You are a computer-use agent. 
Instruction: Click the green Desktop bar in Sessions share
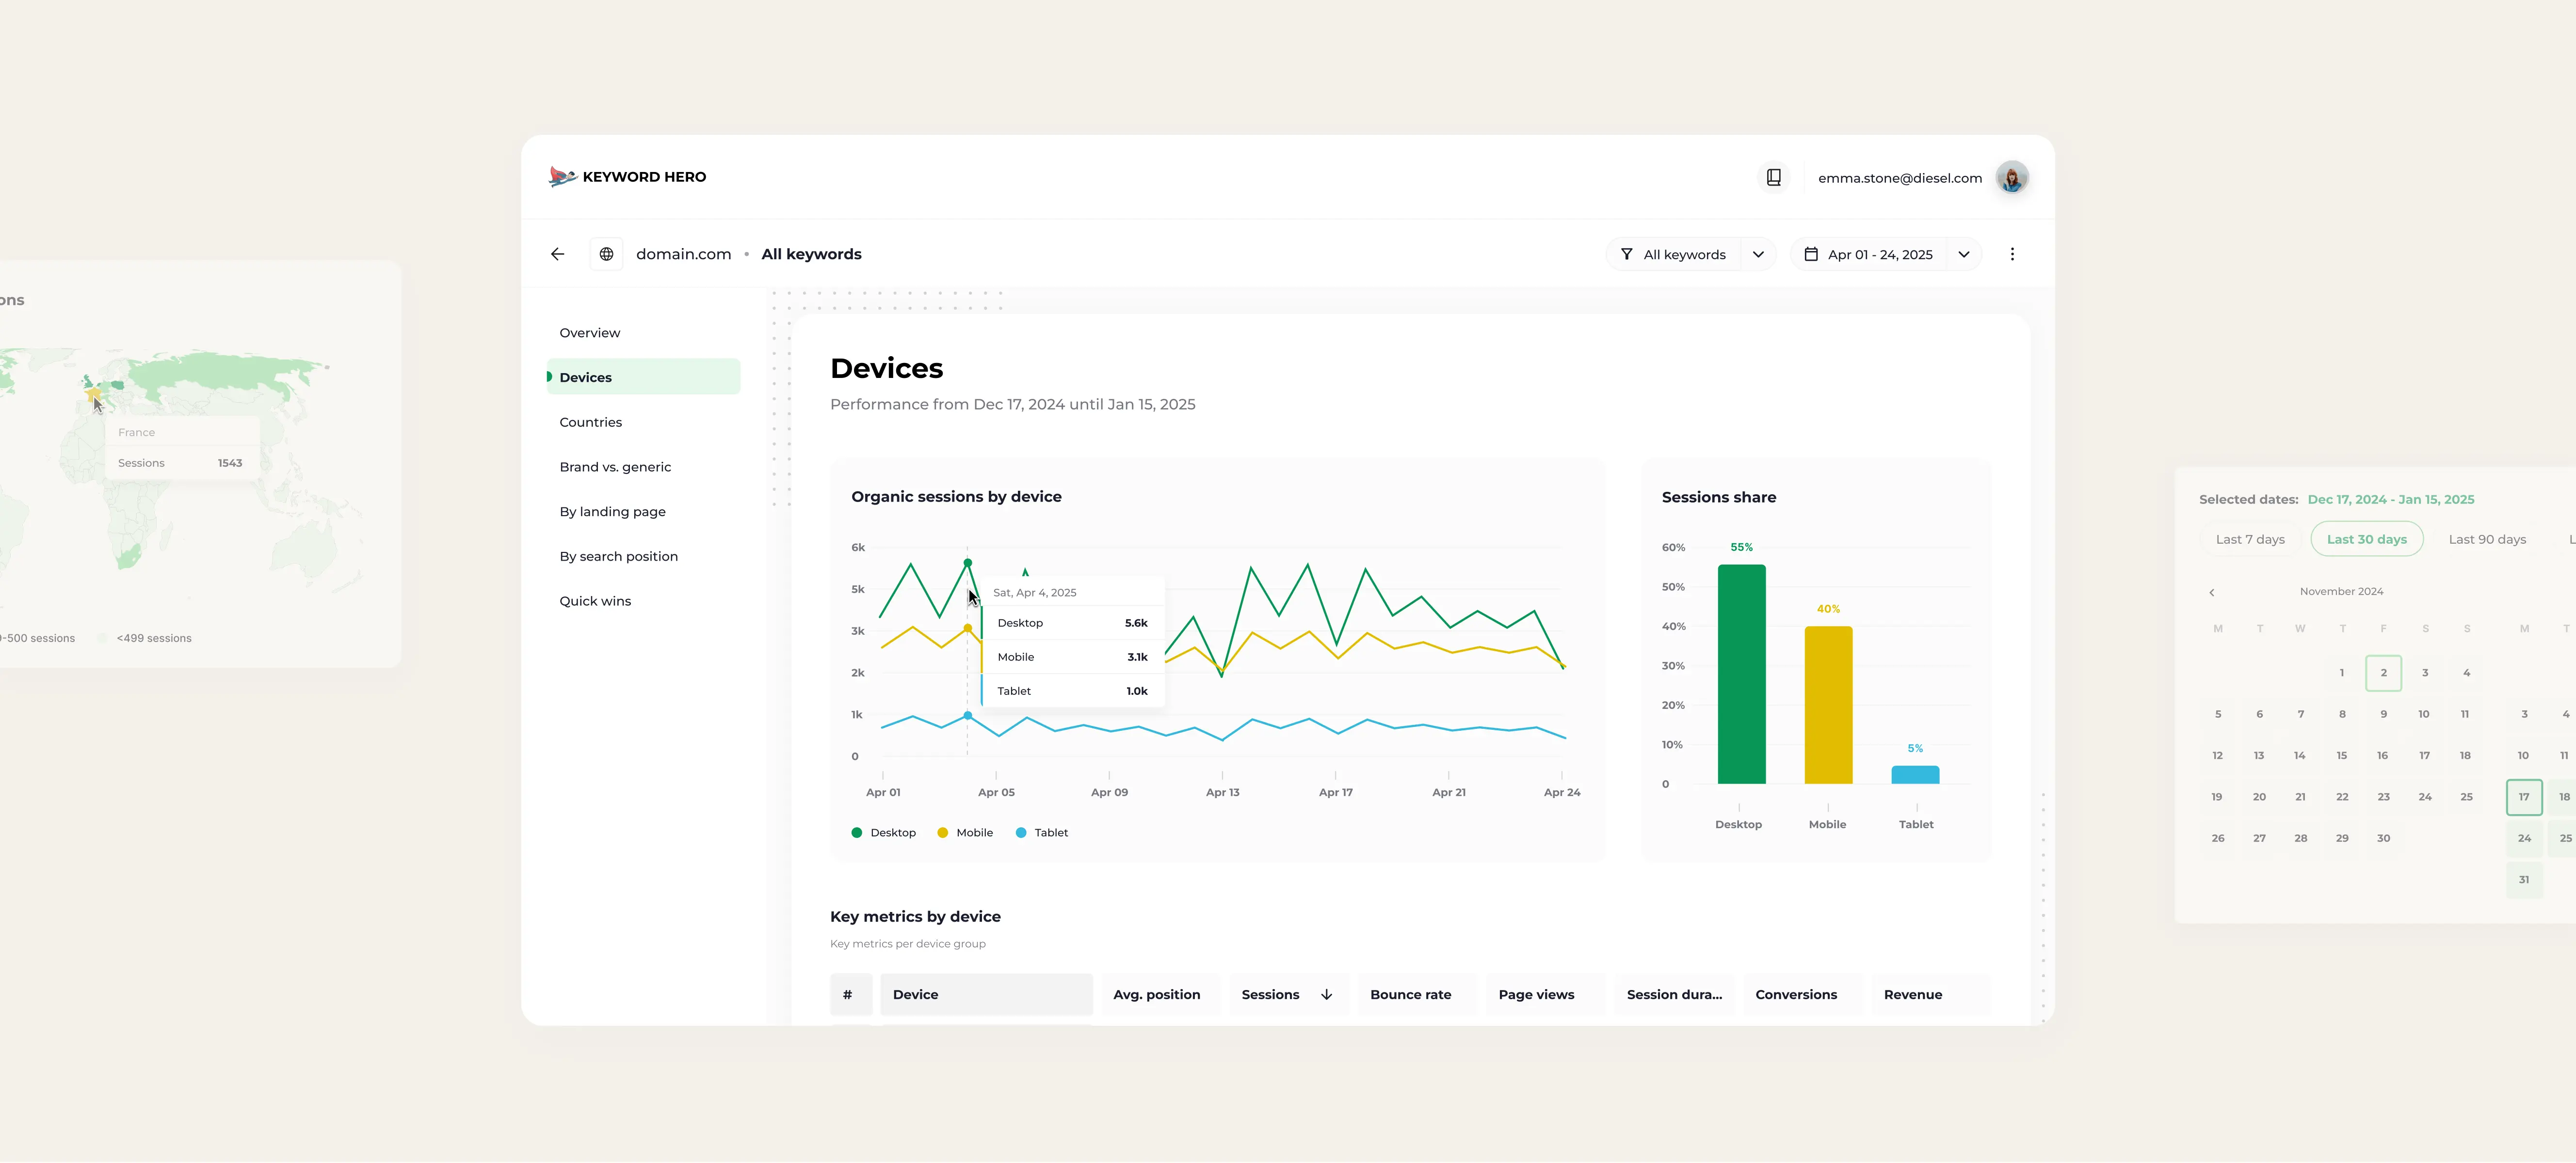1741,675
